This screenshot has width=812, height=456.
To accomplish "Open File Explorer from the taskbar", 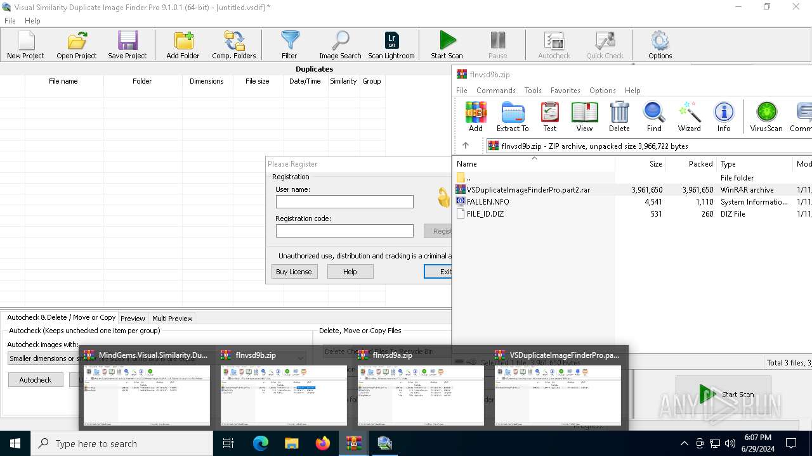I will point(291,443).
